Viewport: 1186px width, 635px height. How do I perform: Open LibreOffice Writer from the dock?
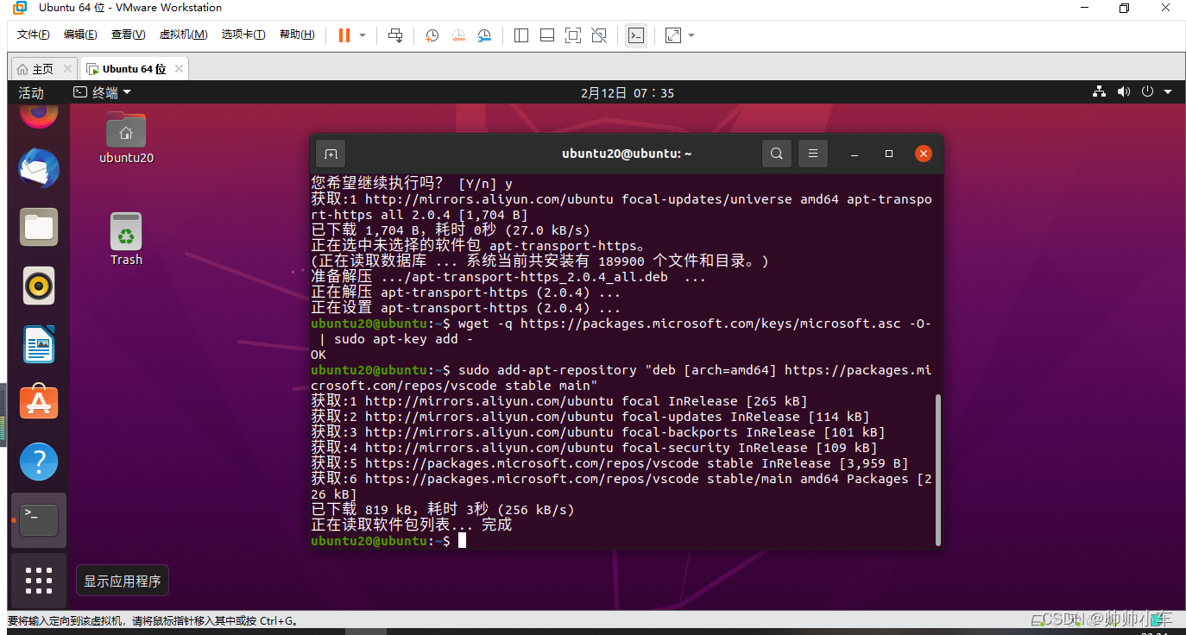tap(39, 344)
